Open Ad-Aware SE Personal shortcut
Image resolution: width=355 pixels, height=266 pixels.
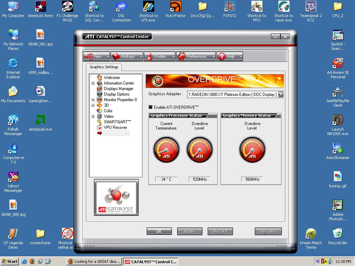338,68
